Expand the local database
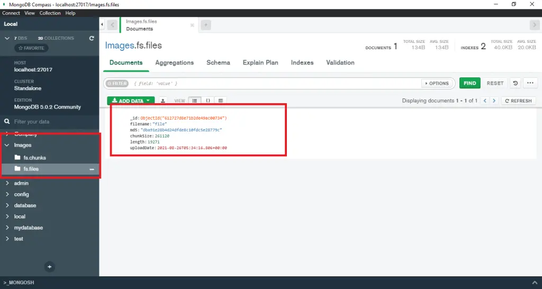Screen dimensions: 542x289 (x=7, y=216)
